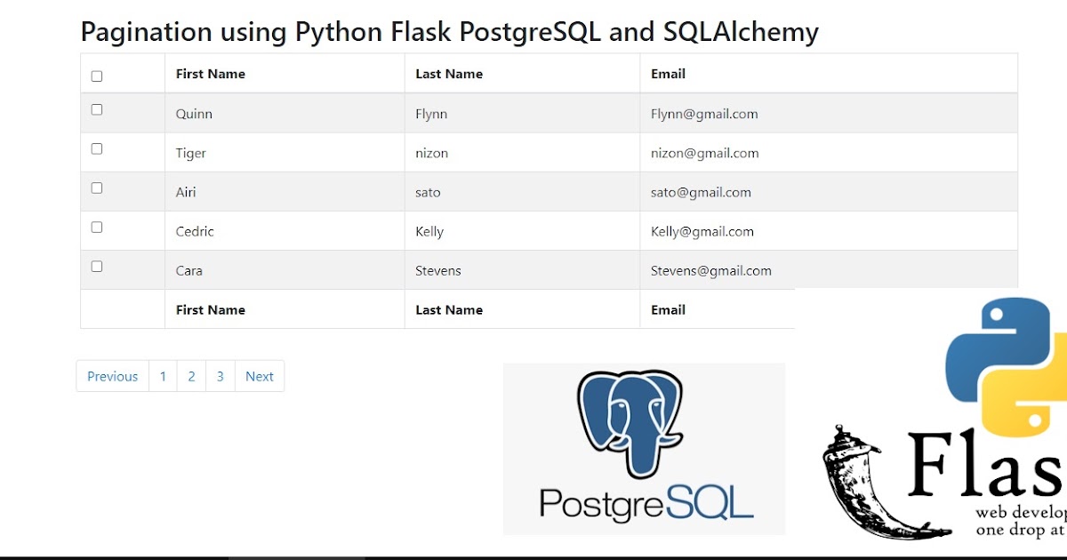The width and height of the screenshot is (1067, 560).
Task: Select the checkbox beside Airi sato
Action: tap(96, 188)
